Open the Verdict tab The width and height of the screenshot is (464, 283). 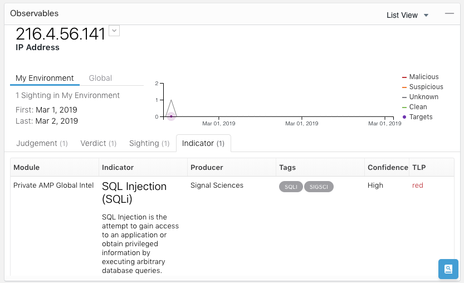tap(98, 143)
